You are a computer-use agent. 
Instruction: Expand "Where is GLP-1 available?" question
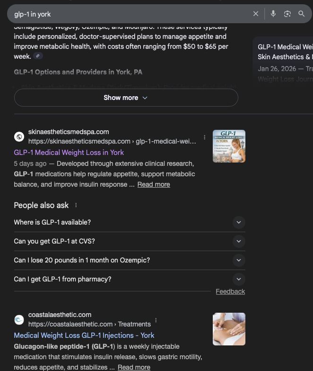click(x=239, y=222)
